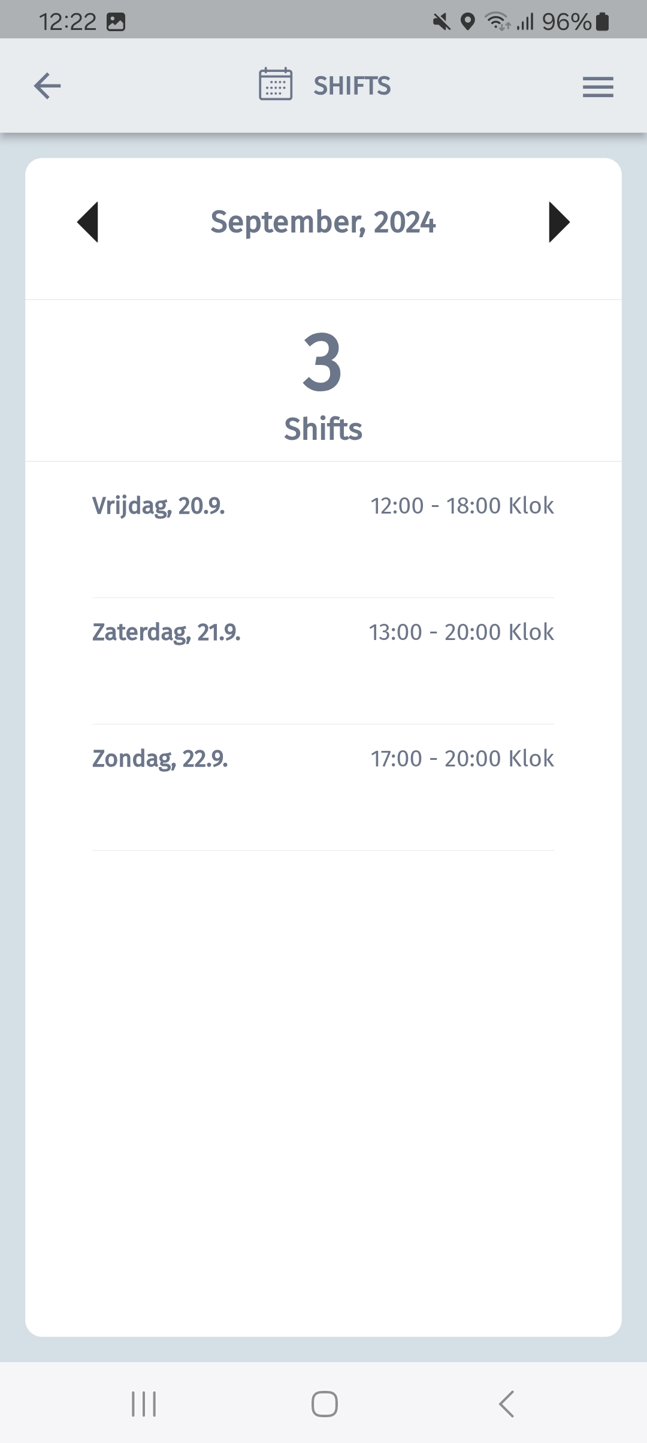This screenshot has height=1443, width=647.
Task: Tap the Android back chevron
Action: pos(507,1404)
